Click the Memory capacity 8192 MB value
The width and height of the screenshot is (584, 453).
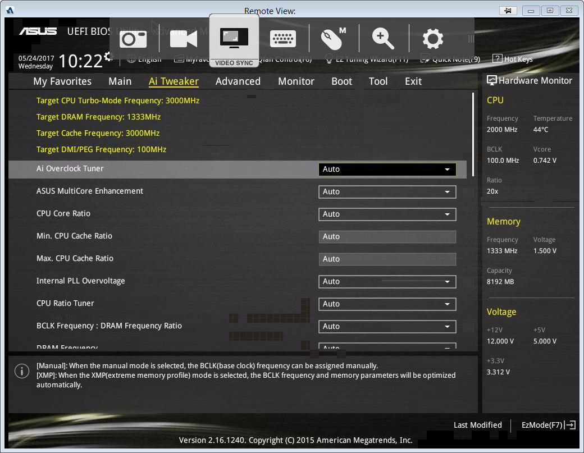(500, 282)
